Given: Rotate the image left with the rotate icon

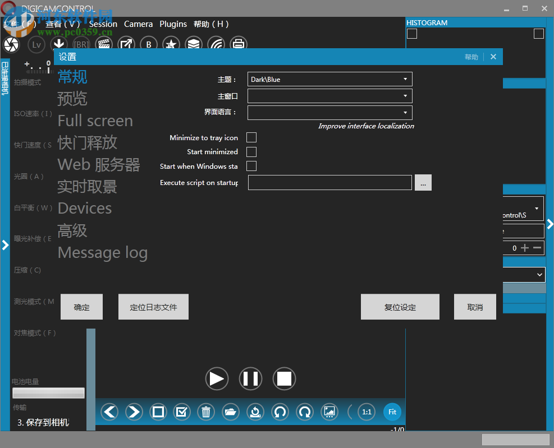Looking at the screenshot, I should (x=280, y=412).
